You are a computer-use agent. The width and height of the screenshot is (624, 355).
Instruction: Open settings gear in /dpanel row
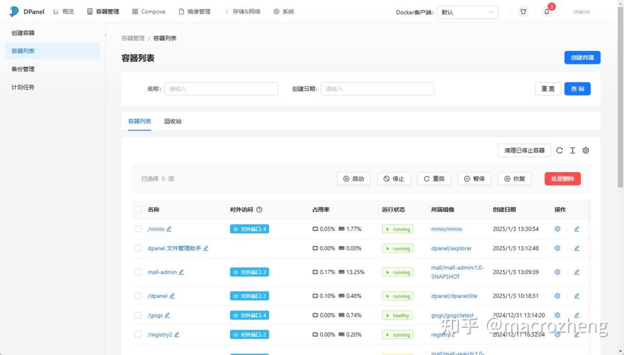click(557, 296)
